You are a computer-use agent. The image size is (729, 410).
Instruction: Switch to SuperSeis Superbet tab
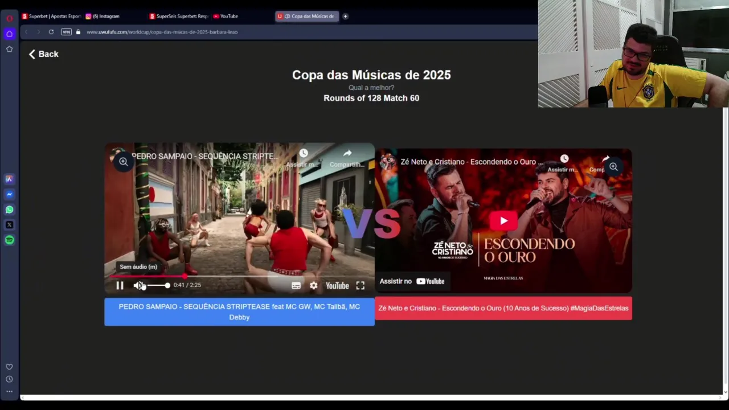click(179, 16)
